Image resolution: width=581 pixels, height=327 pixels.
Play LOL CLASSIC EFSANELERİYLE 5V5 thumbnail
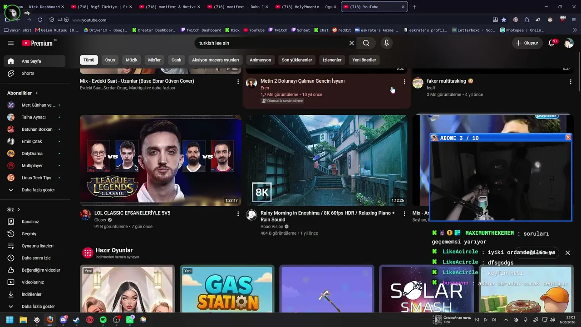[x=161, y=160]
